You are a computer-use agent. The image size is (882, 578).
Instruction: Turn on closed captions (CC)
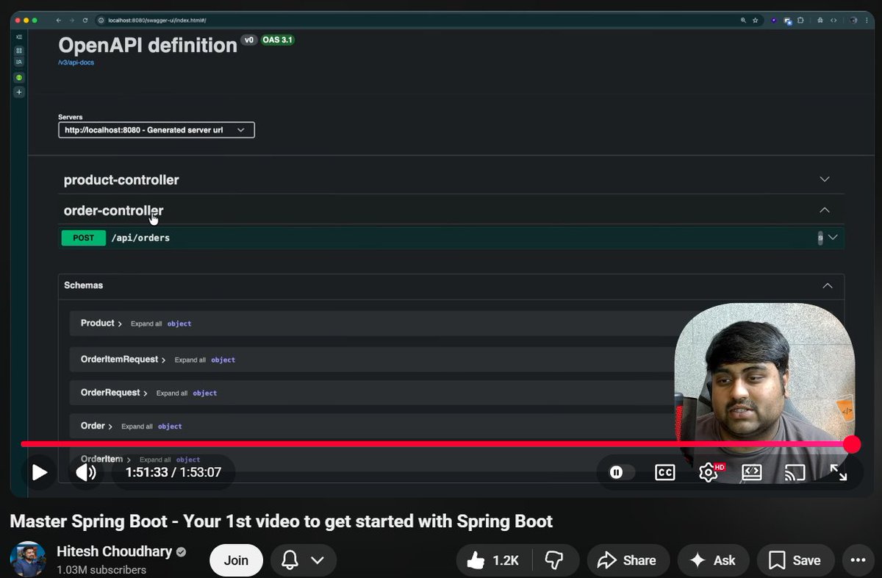[x=664, y=473]
